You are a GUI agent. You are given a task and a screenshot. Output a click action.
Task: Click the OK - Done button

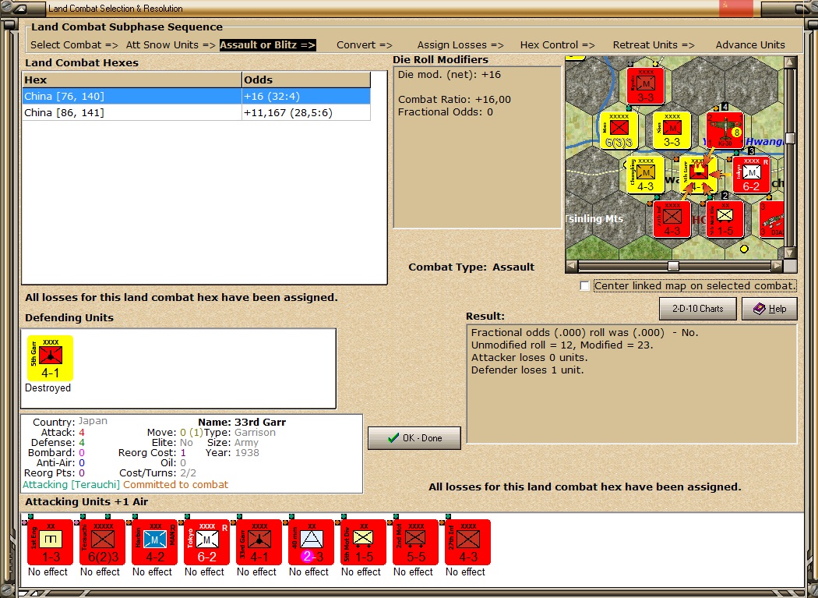click(x=414, y=437)
